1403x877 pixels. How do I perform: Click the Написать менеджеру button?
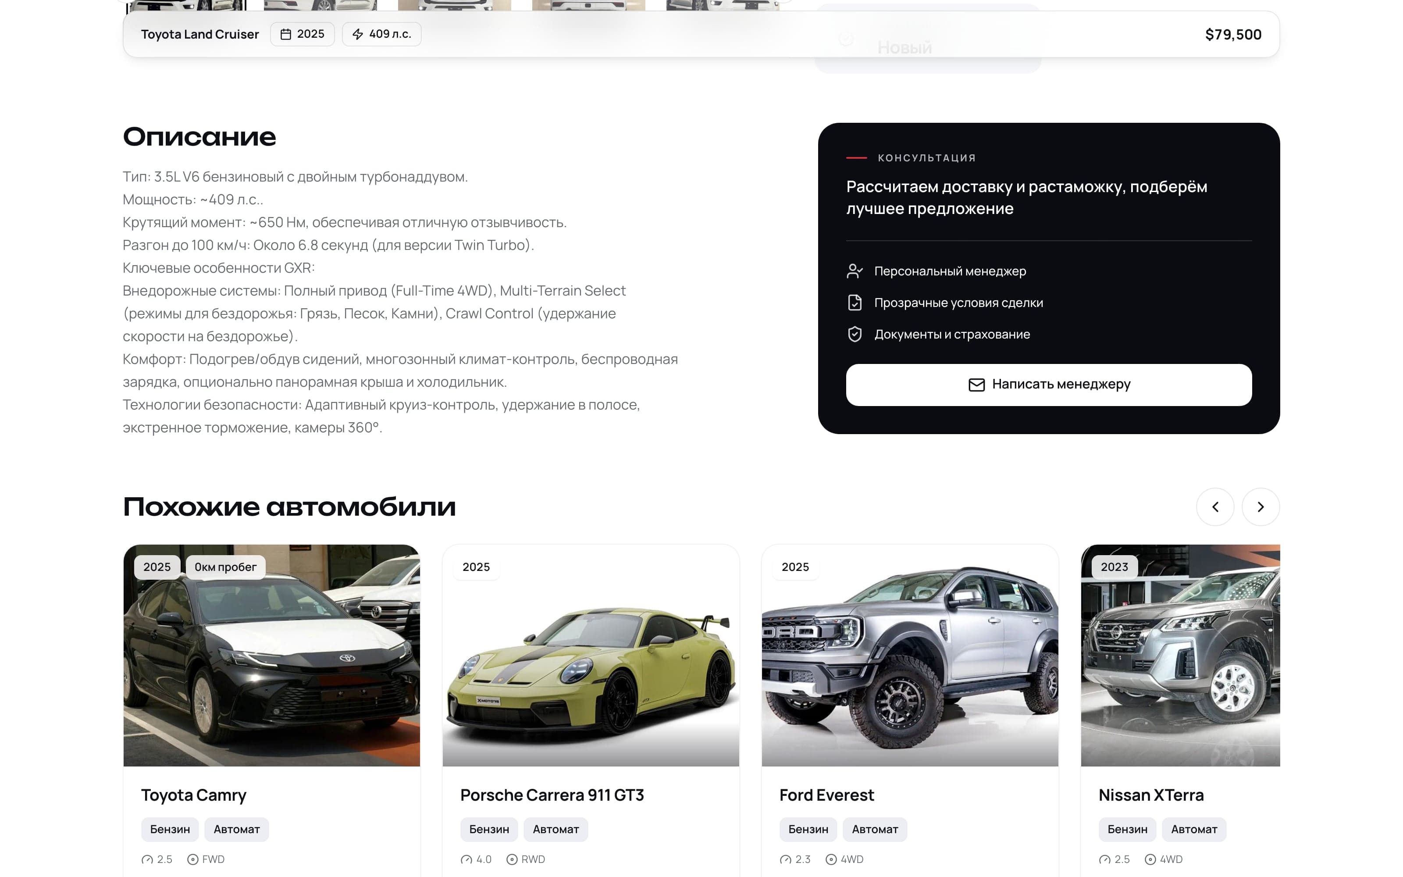click(1049, 385)
